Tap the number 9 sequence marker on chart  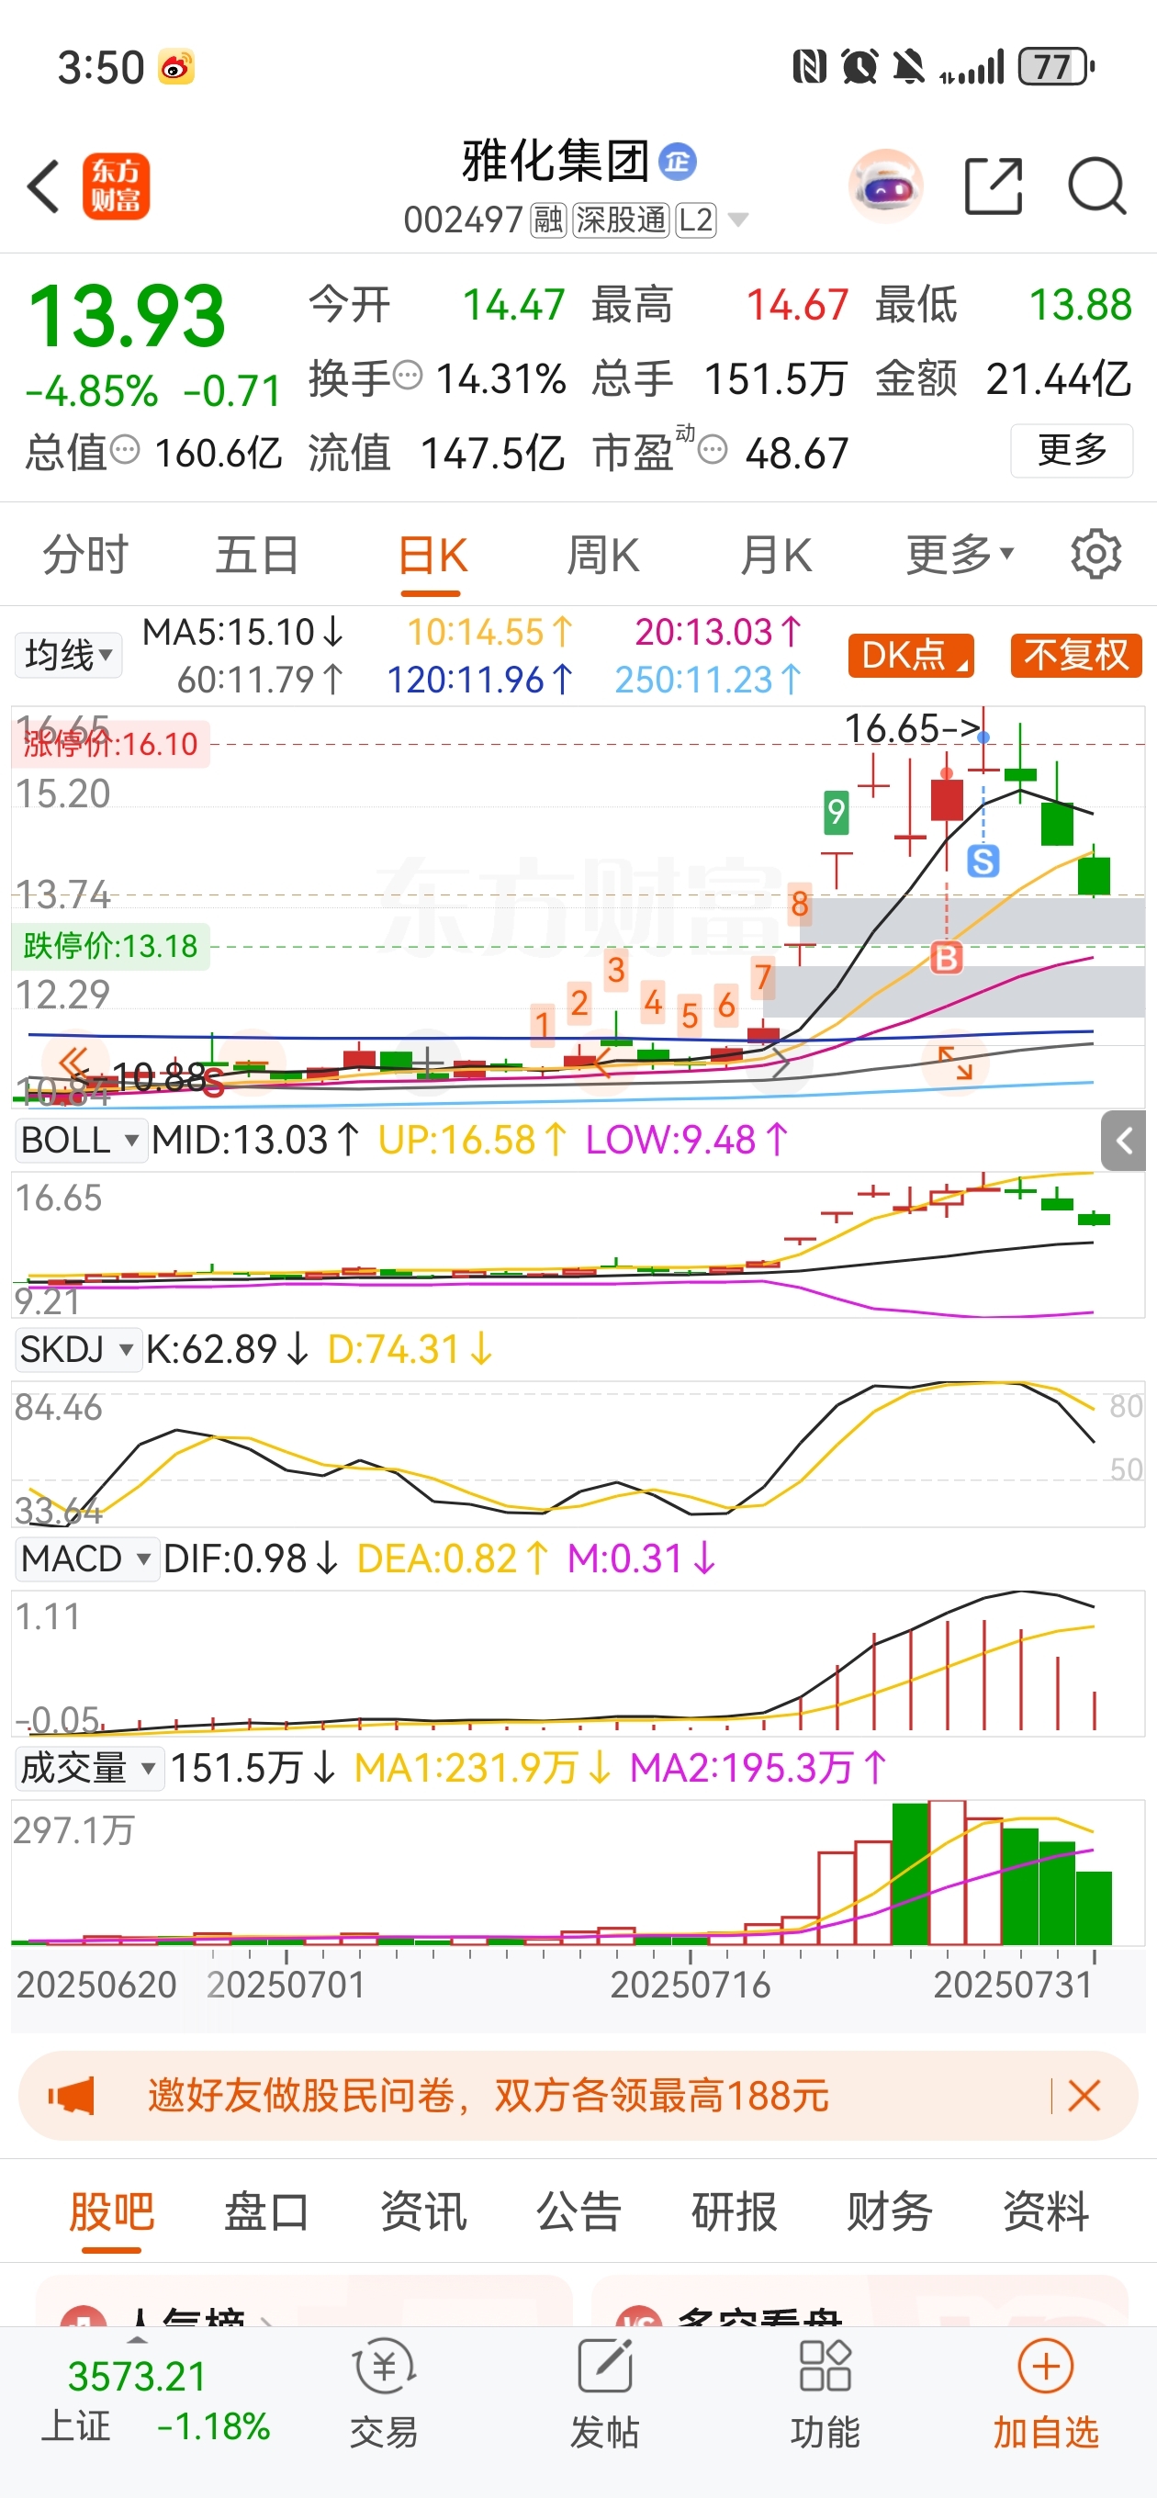coord(836,812)
